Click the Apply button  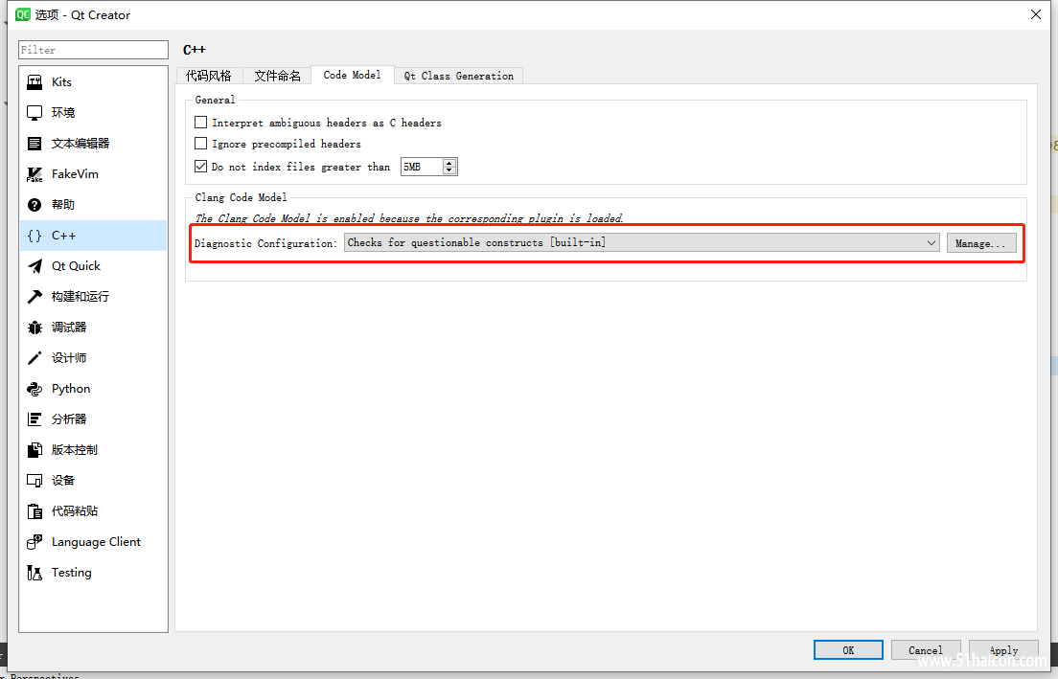[1003, 650]
